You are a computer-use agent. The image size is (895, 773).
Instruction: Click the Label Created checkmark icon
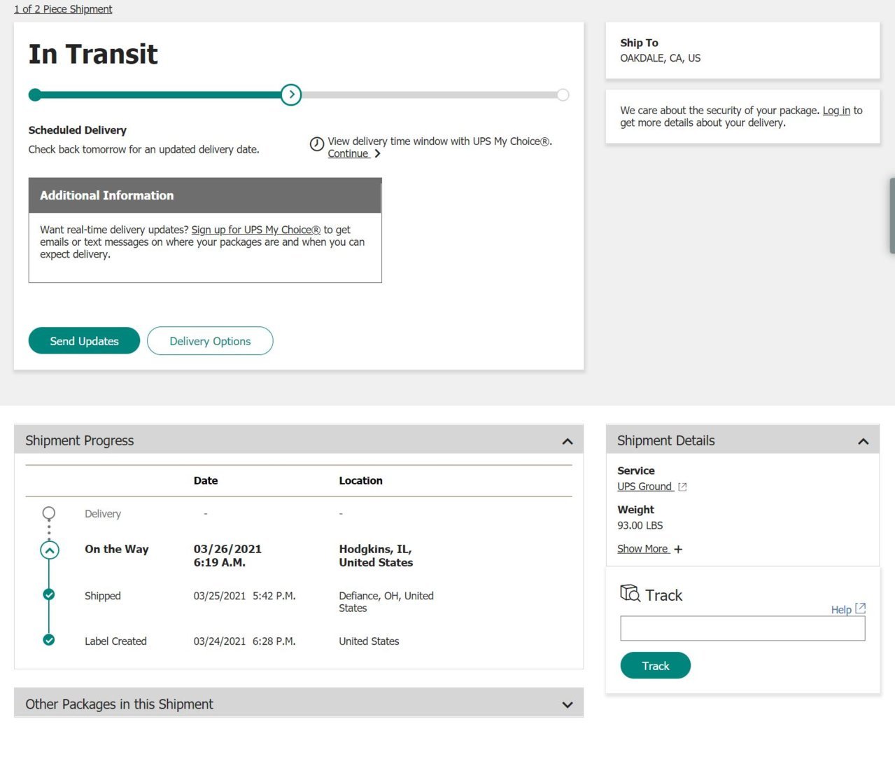pyautogui.click(x=49, y=640)
